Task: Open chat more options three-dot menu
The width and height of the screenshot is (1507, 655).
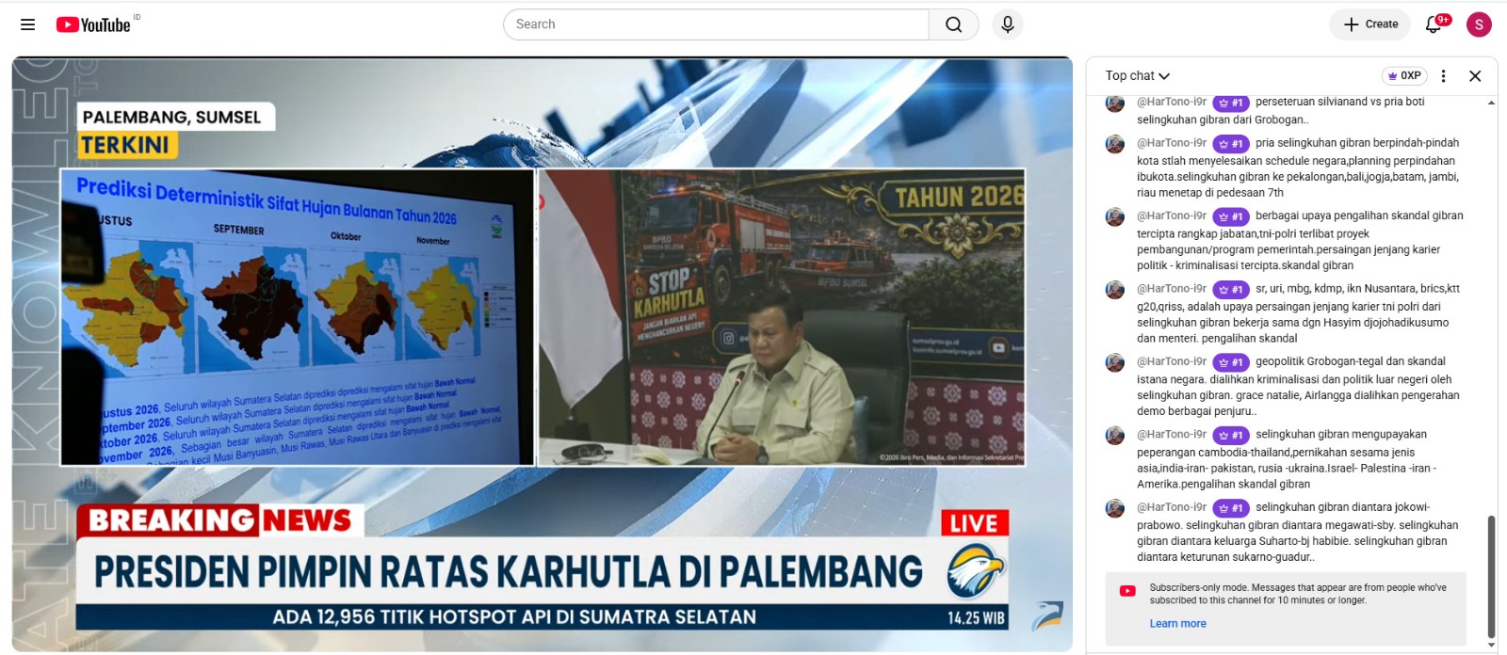Action: 1443,76
